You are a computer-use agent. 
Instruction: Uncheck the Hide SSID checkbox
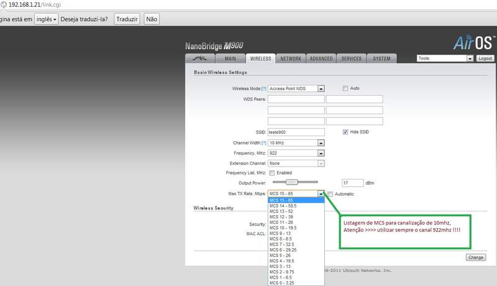[x=345, y=132]
